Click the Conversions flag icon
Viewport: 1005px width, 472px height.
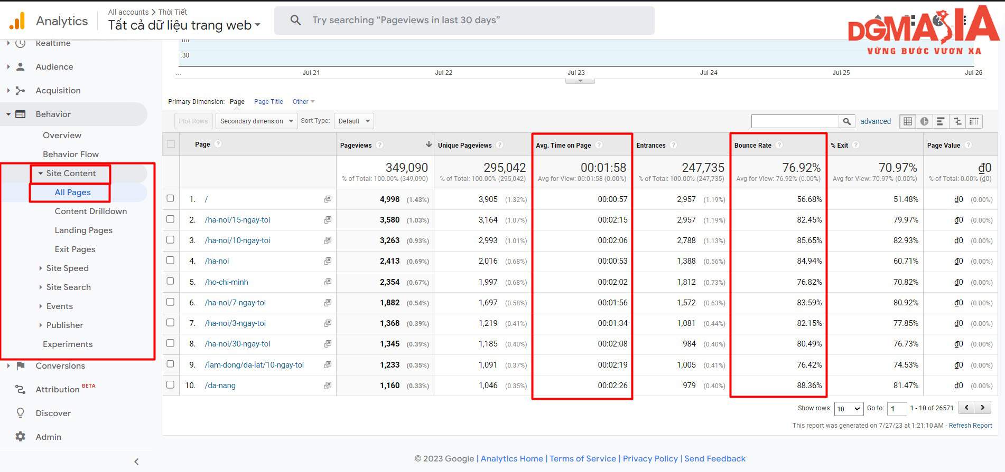click(21, 365)
